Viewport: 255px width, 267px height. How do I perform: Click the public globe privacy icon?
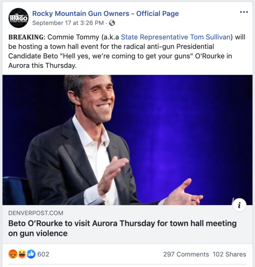click(x=112, y=23)
